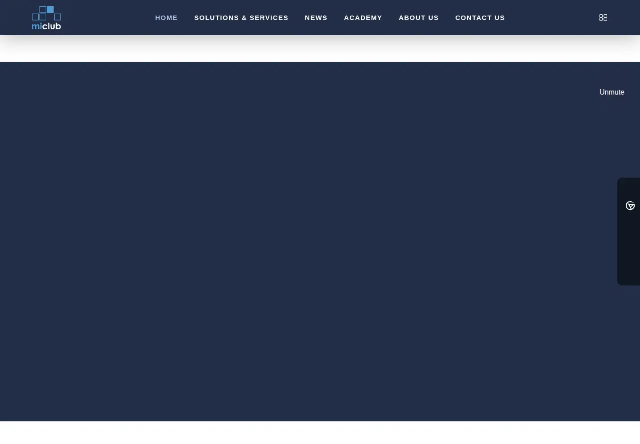Go to the NEWS page

pos(316,18)
